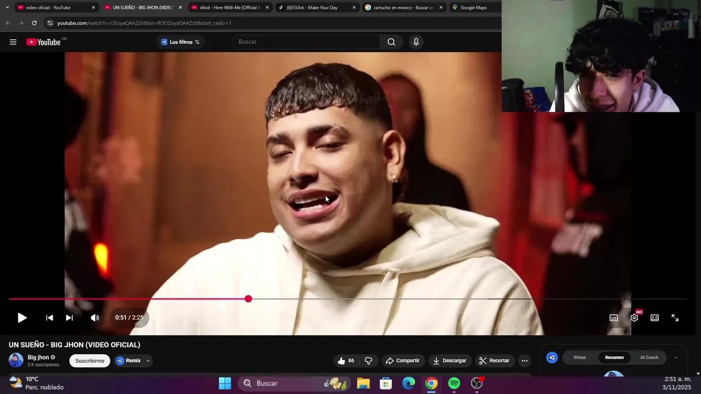The width and height of the screenshot is (701, 394).
Task: Enter fullscreen mode
Action: coord(675,318)
